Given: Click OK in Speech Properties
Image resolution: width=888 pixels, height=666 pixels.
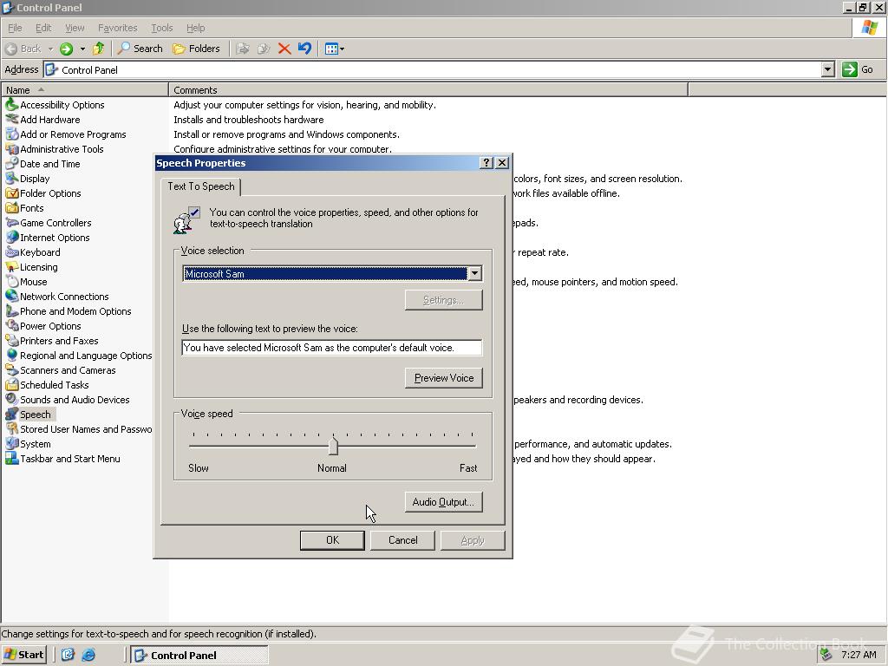Looking at the screenshot, I should (332, 540).
